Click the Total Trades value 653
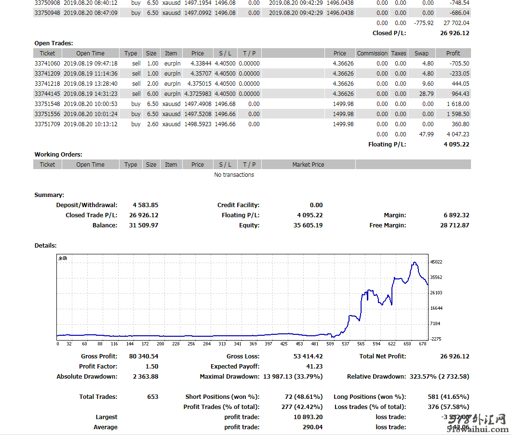Screen dimensions: 511x435 [152, 397]
